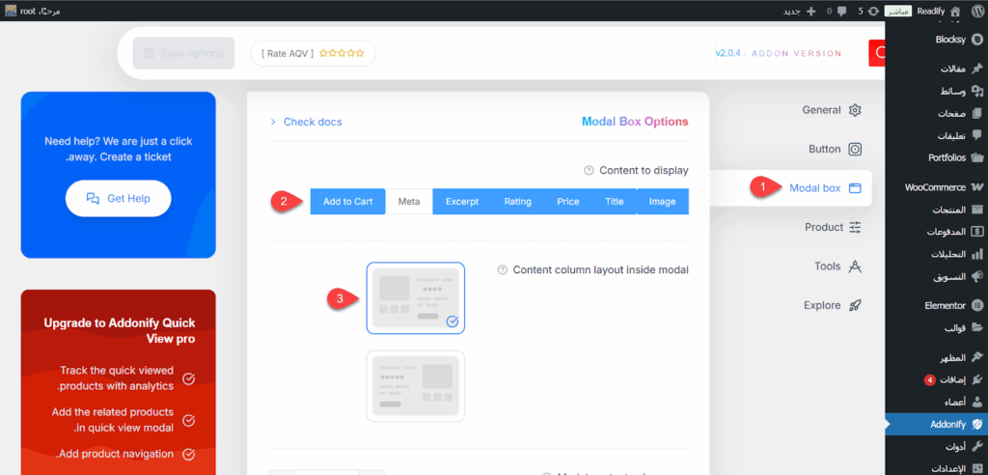Toggle Add to Cart content option
Viewport: 988px width, 475px height.
click(347, 202)
